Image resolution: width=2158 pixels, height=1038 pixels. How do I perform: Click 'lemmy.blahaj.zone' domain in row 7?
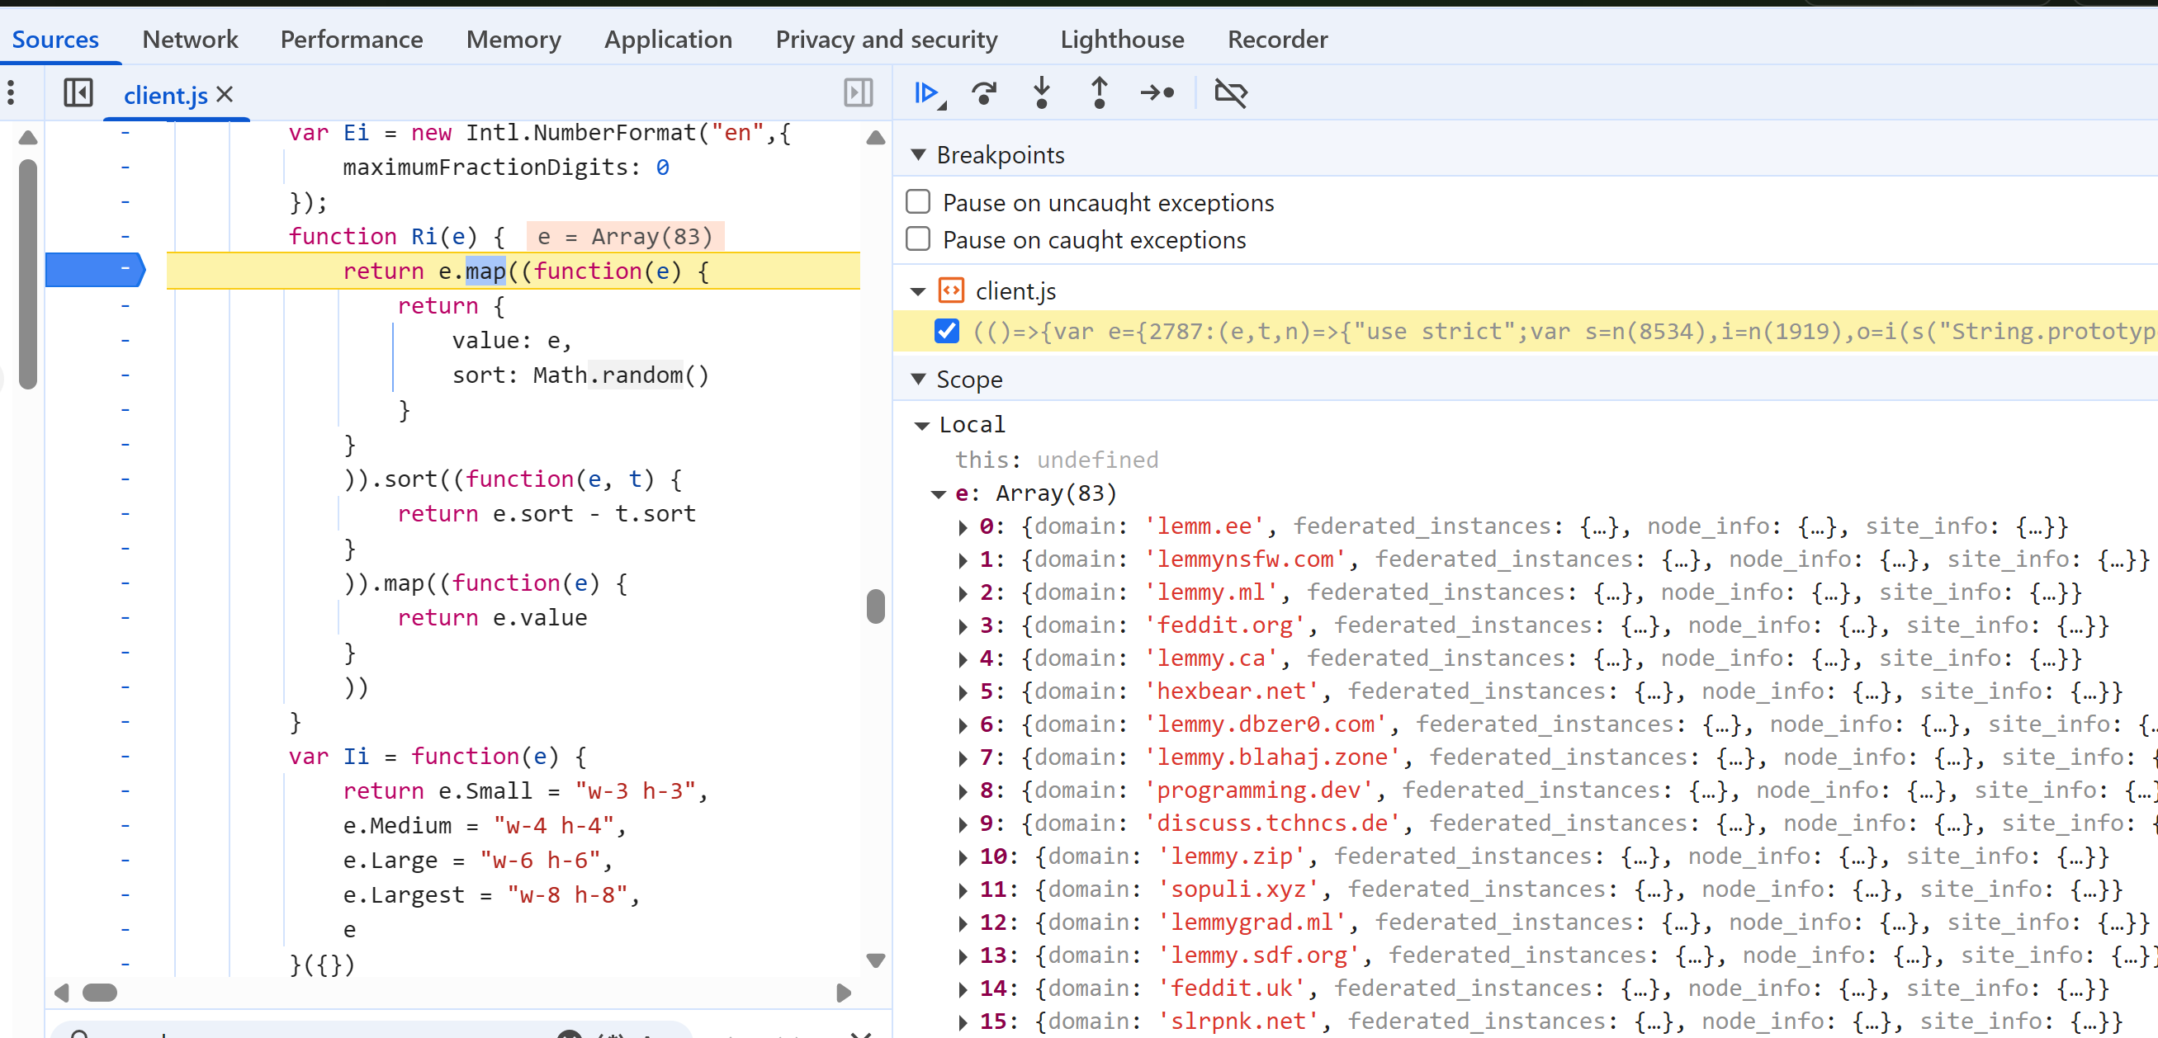pyautogui.click(x=1271, y=757)
